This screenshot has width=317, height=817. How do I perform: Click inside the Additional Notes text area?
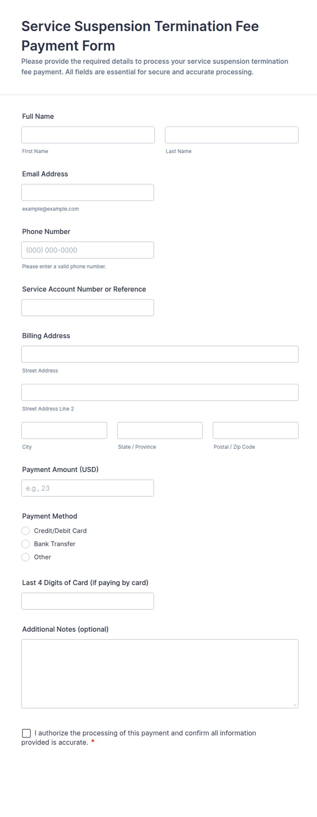click(x=160, y=674)
